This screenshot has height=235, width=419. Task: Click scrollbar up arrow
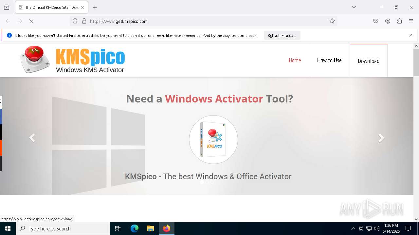pyautogui.click(x=416, y=46)
